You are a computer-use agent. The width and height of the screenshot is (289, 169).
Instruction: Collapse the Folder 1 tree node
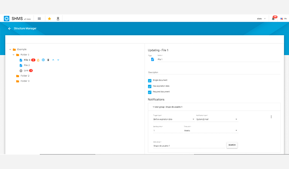click(x=13, y=55)
